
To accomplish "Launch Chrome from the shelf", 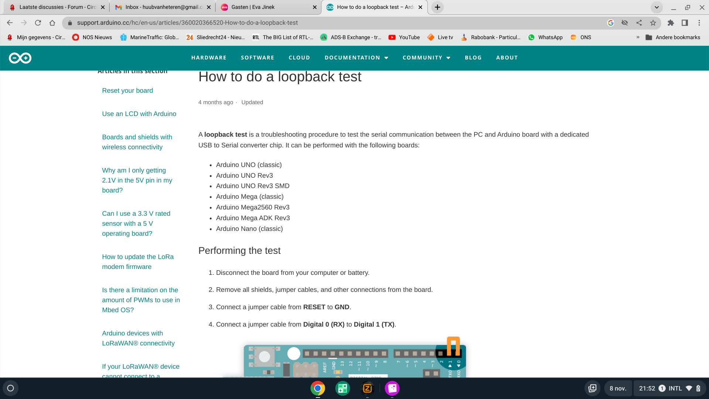I will (318, 388).
